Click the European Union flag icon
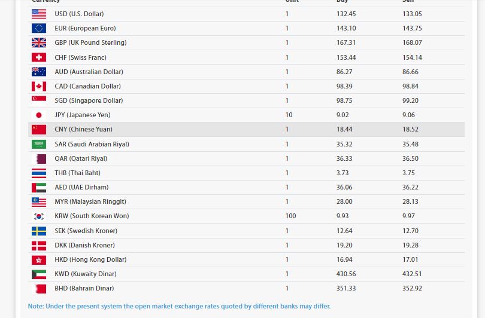This screenshot has width=485, height=318. 38,28
